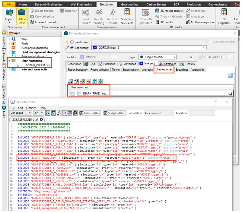Open the Summary calculator

[127, 17]
